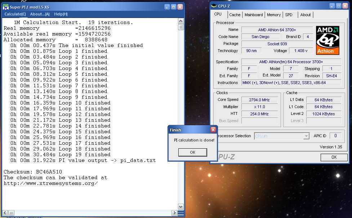
Task: Click the vertical scrollbar thumb in Super PI
Action: pyautogui.click(x=181, y=27)
